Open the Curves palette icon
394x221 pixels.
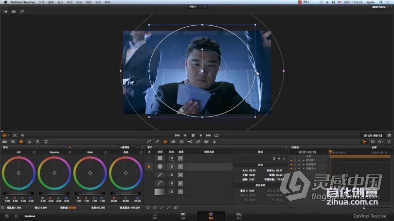(x=149, y=142)
